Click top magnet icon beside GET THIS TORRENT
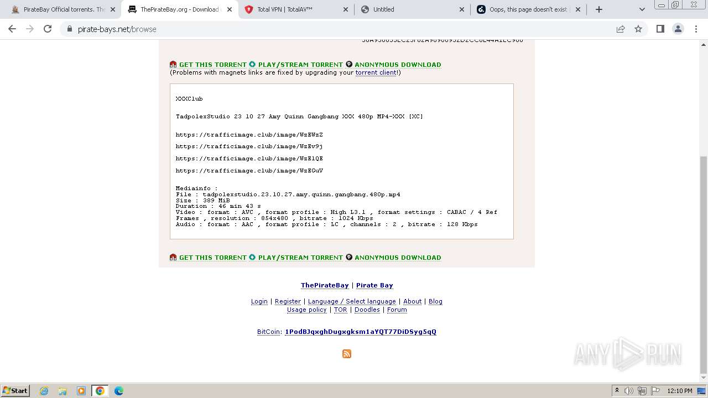The image size is (708, 398). click(x=173, y=65)
